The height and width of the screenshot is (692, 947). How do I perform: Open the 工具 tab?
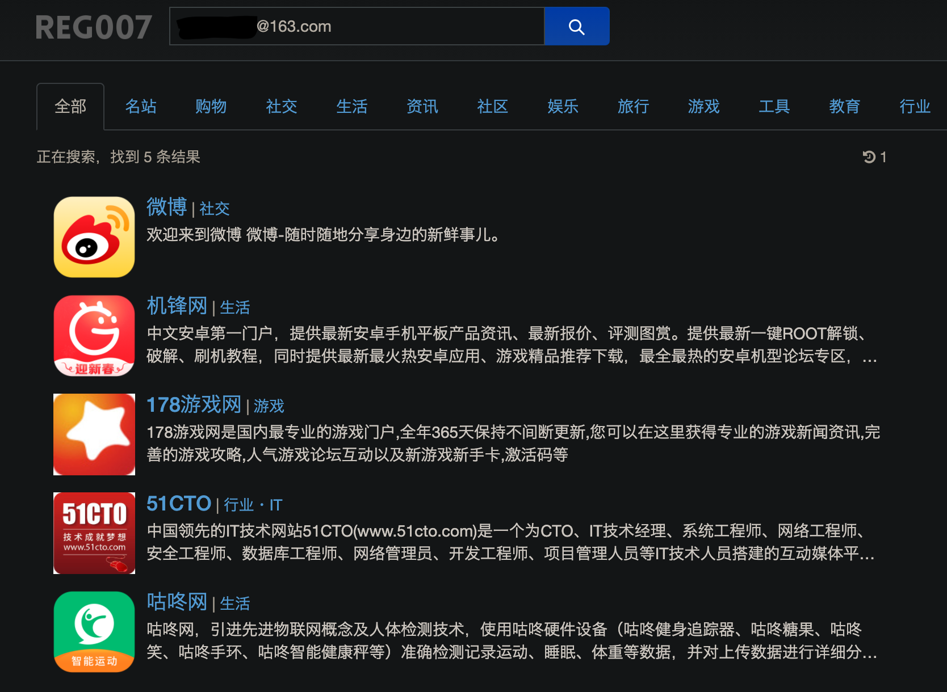(774, 107)
